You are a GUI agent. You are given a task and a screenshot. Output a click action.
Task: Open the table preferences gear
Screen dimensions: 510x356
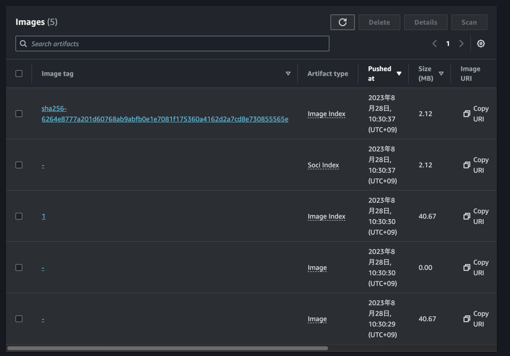click(x=481, y=43)
